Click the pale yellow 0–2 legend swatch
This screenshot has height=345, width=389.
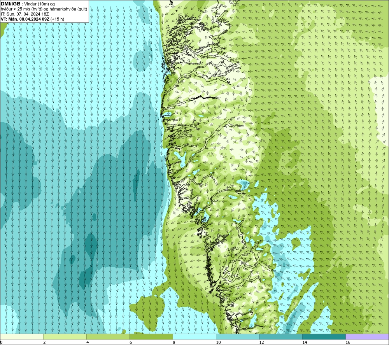[x=21, y=336]
